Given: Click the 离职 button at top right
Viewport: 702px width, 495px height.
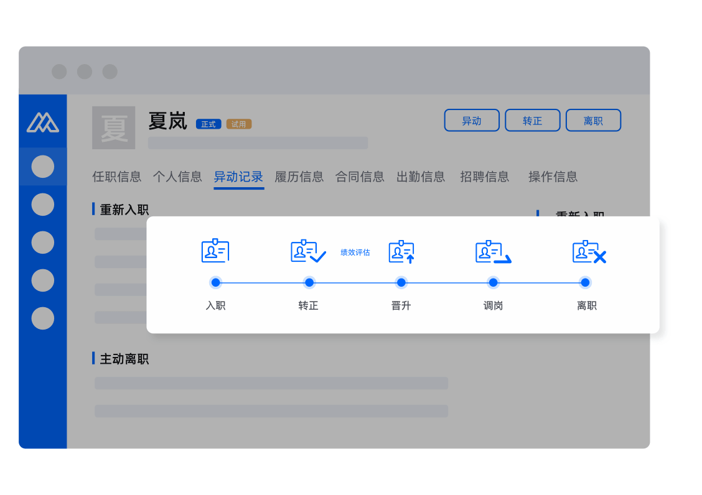Looking at the screenshot, I should pos(593,121).
